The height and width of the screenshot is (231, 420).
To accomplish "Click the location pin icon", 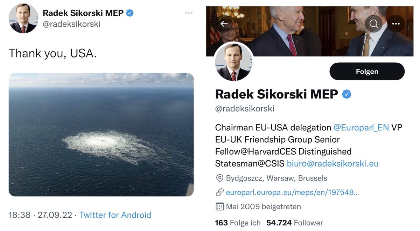I will pyautogui.click(x=219, y=178).
